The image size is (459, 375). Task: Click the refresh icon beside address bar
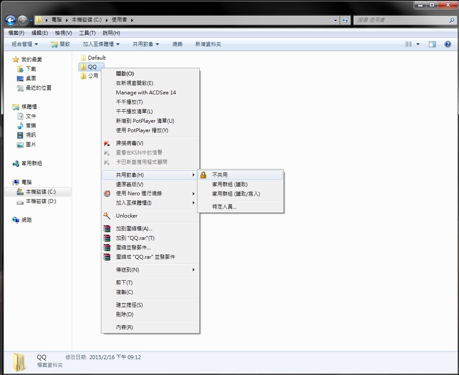[x=345, y=20]
